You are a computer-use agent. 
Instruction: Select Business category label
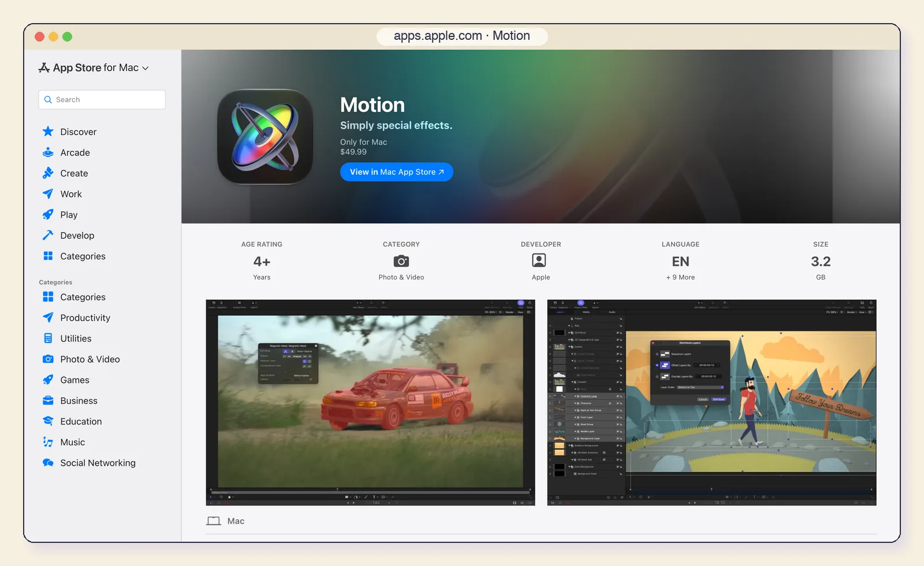(79, 401)
